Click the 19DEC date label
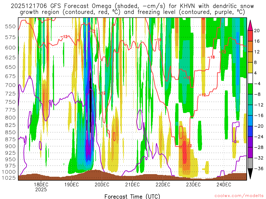This screenshot has width=266, height=199. pos(71,184)
